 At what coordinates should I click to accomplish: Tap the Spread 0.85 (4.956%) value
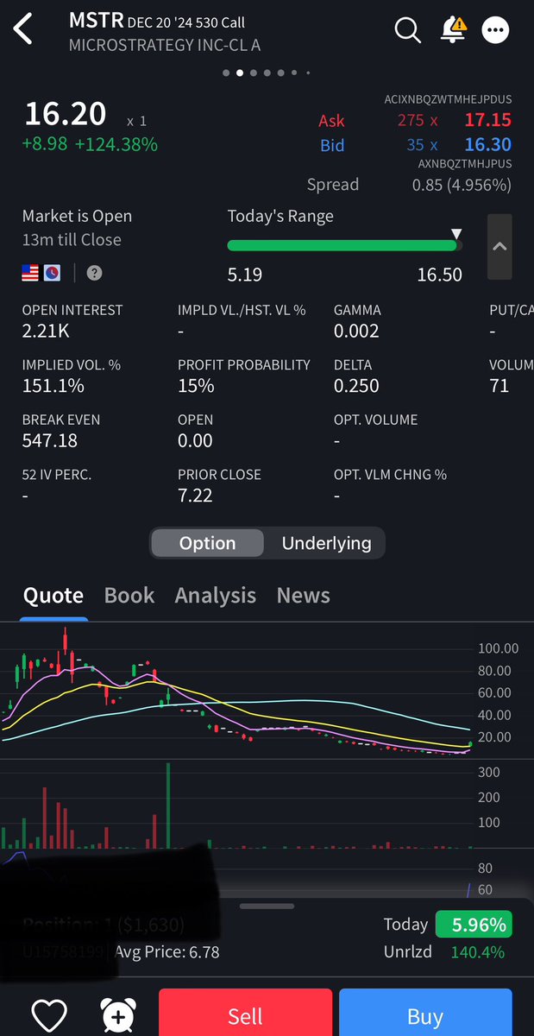(x=462, y=185)
